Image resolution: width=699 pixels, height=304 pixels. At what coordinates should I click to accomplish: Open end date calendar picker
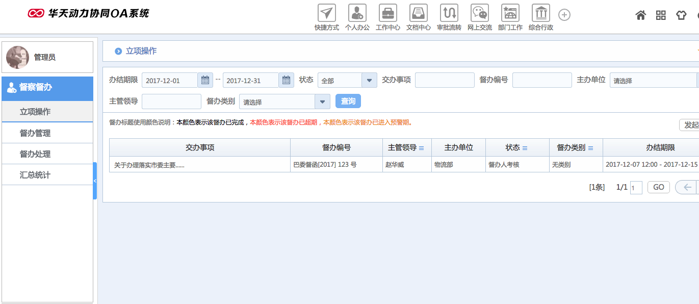[x=286, y=80]
